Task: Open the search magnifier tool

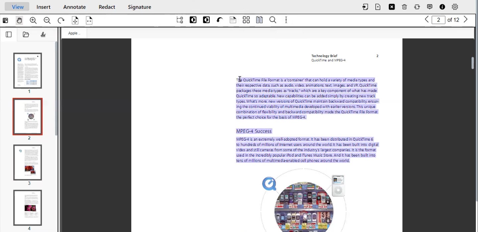Action: 273,20
